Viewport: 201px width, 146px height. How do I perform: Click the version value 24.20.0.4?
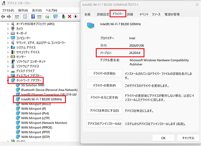click(135, 53)
